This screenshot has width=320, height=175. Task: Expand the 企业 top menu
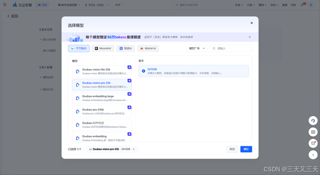(239, 5)
